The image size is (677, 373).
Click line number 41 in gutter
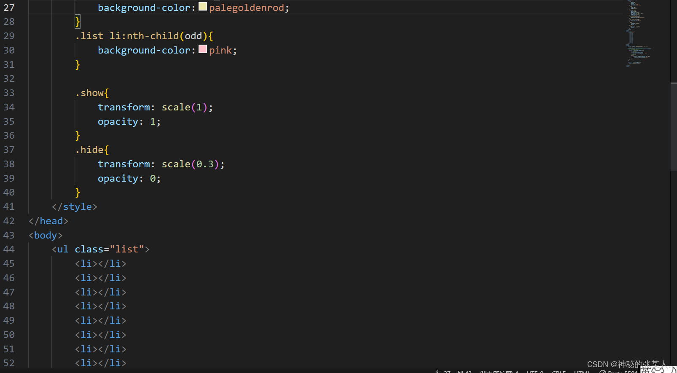9,207
